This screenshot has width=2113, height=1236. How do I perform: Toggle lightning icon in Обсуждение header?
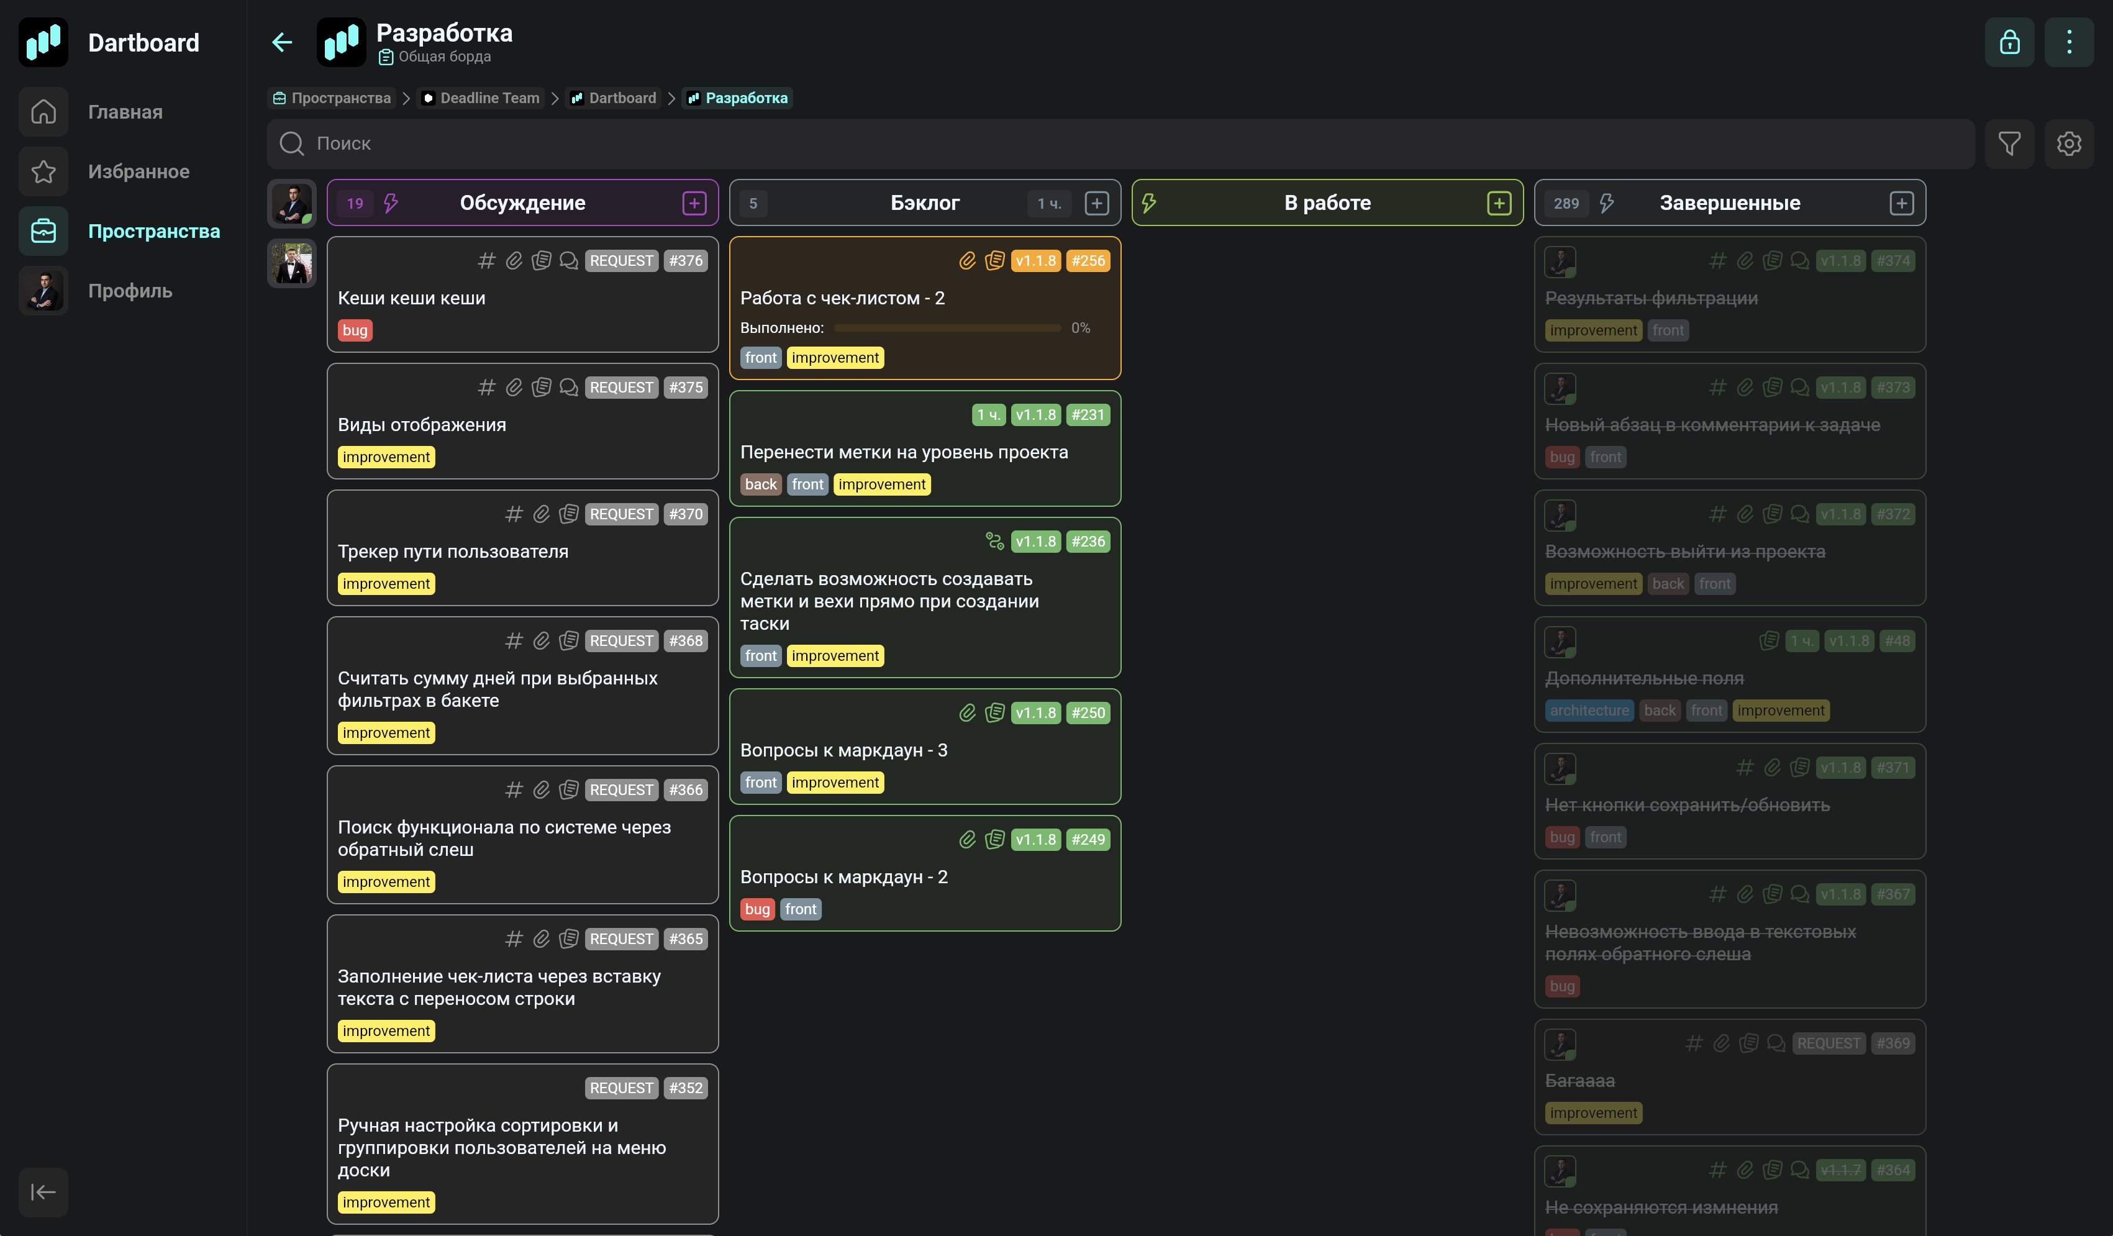391,203
